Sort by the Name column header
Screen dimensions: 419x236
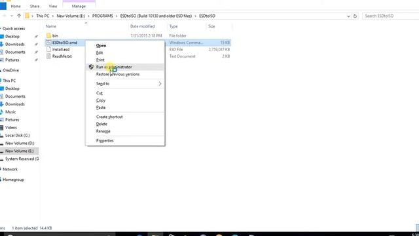51,26
